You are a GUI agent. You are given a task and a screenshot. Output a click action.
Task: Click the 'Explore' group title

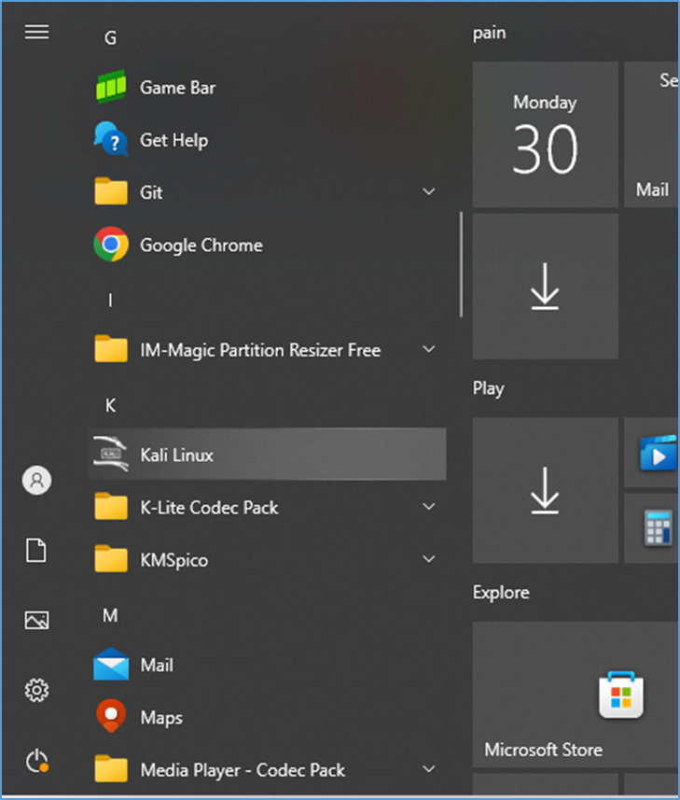[x=501, y=593]
